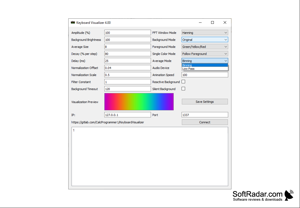Click the Normalization Offset input field
The image size is (300, 208).
128,68
